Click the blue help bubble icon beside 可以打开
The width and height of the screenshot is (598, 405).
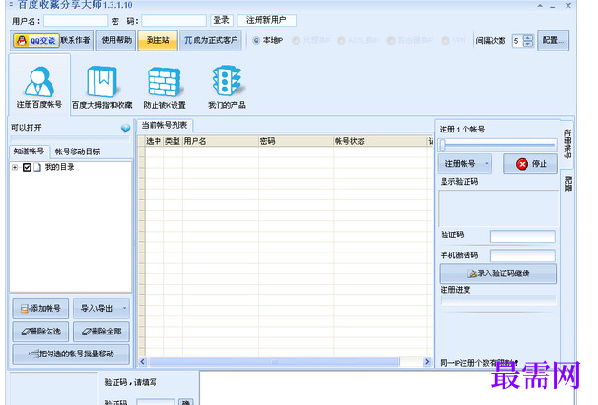coord(125,128)
